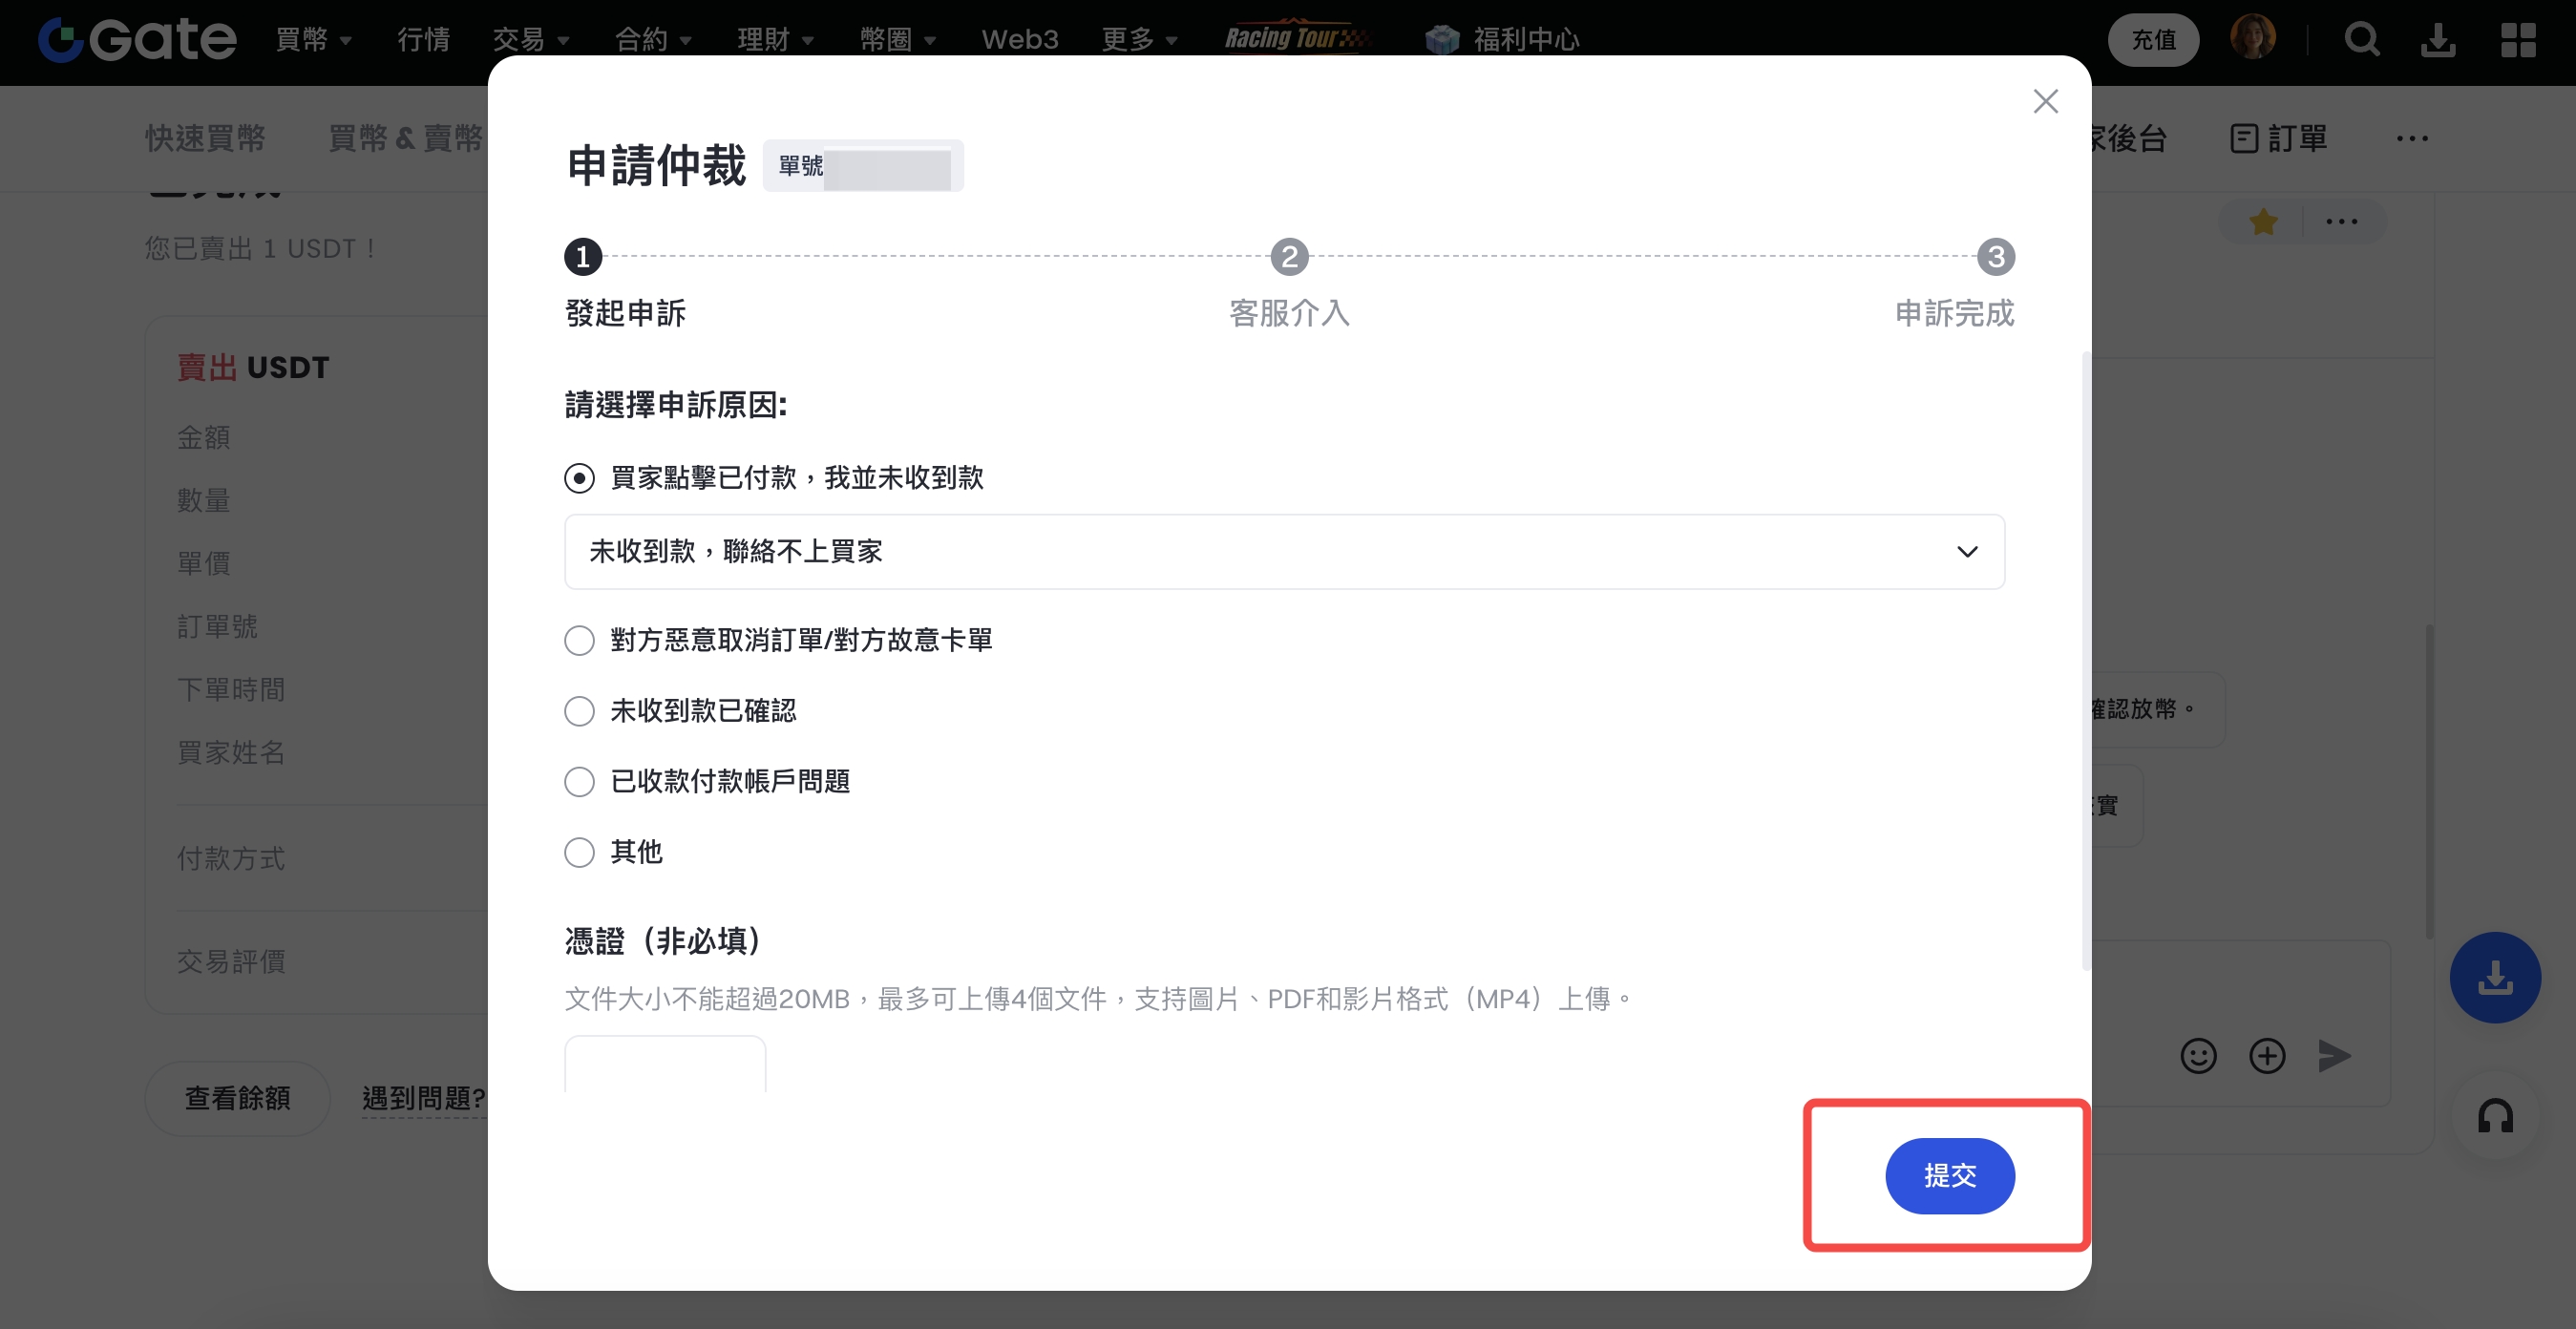2576x1329 pixels.
Task: Select 其他 radio option
Action: click(x=579, y=852)
